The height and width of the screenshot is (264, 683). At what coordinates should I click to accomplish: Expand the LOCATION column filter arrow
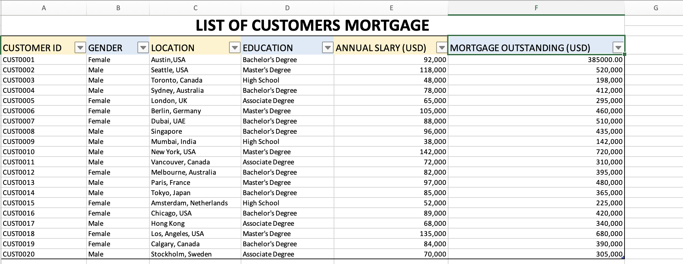(235, 48)
